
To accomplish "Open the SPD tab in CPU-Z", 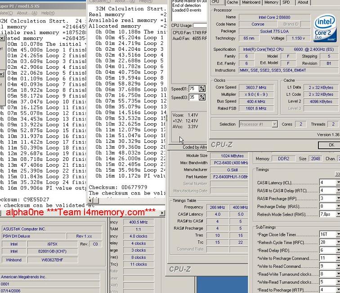I will (x=286, y=2).
